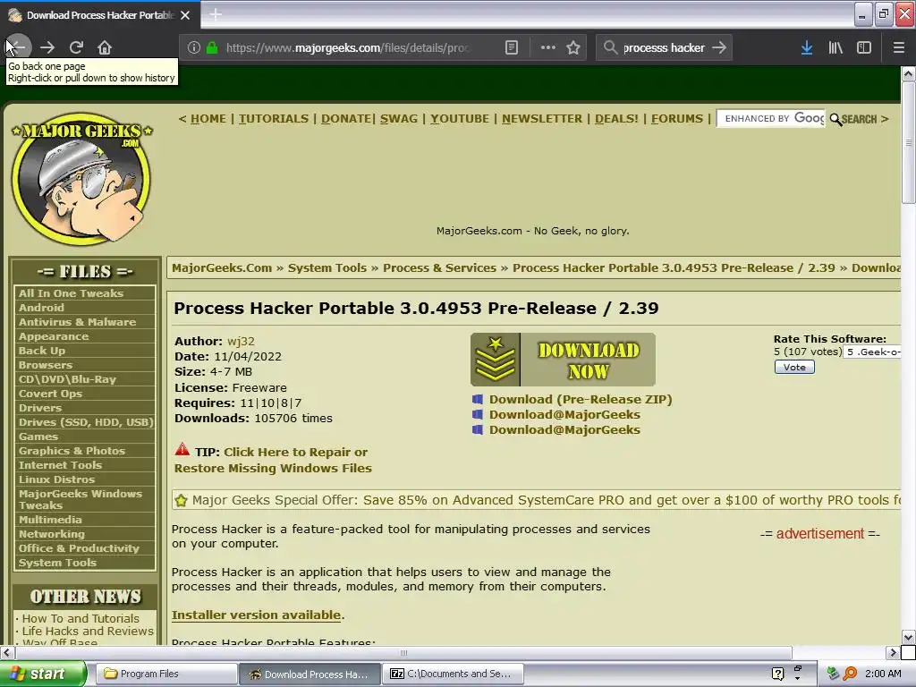Click icon beside Download Pre-Release ZIP
The height and width of the screenshot is (687, 916).
(478, 400)
